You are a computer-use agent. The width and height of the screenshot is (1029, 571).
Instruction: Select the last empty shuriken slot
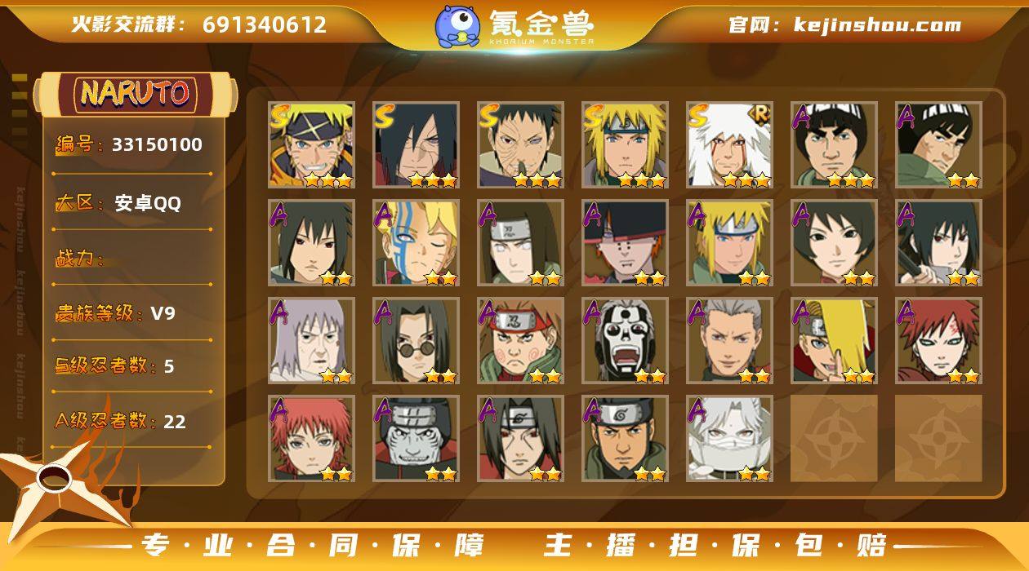pos(938,439)
